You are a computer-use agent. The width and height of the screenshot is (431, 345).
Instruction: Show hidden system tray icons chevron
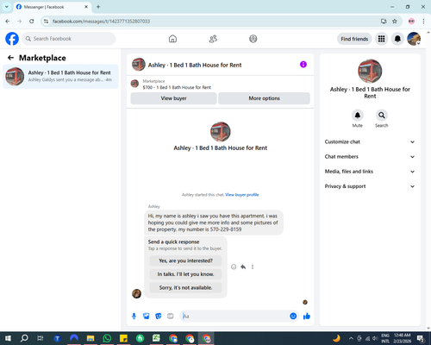351,338
